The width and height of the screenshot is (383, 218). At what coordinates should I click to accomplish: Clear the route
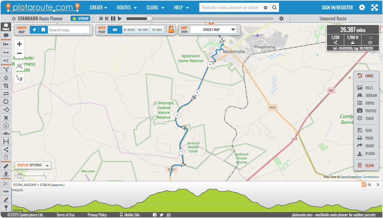tap(366, 166)
